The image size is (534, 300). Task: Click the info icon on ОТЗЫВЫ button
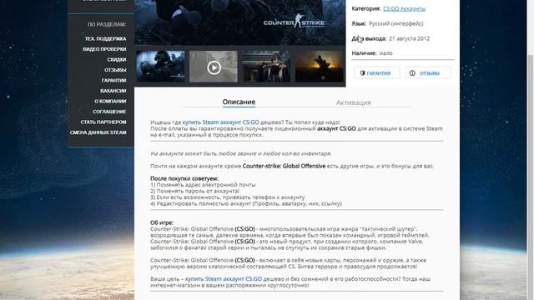coord(412,73)
